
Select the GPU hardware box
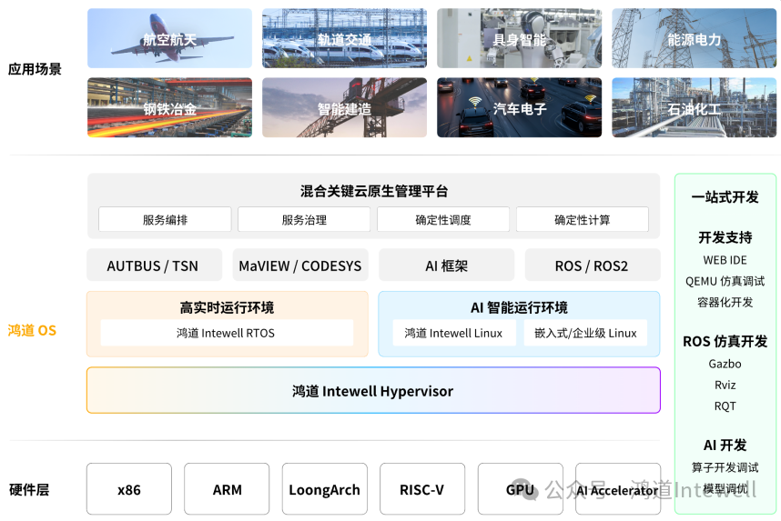(x=521, y=489)
